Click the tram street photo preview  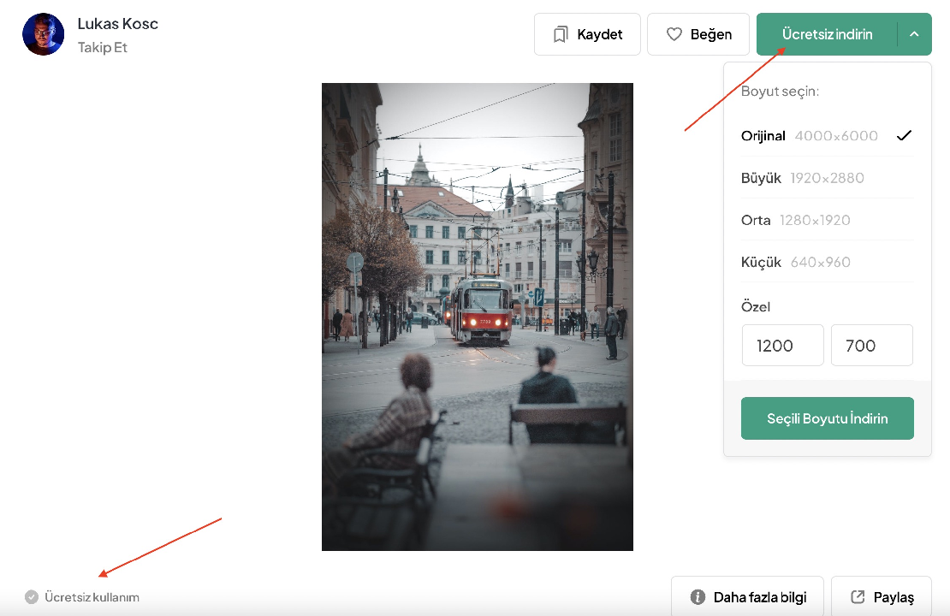(477, 317)
